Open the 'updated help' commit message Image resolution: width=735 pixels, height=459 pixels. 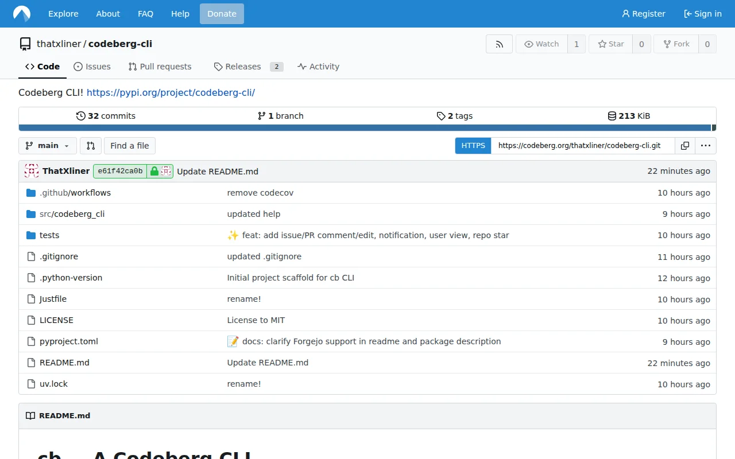point(254,214)
